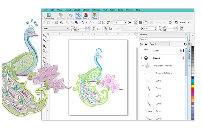Image resolution: width=202 pixels, height=130 pixels.
Task: Open the Edit menu
Action: coord(52,10)
